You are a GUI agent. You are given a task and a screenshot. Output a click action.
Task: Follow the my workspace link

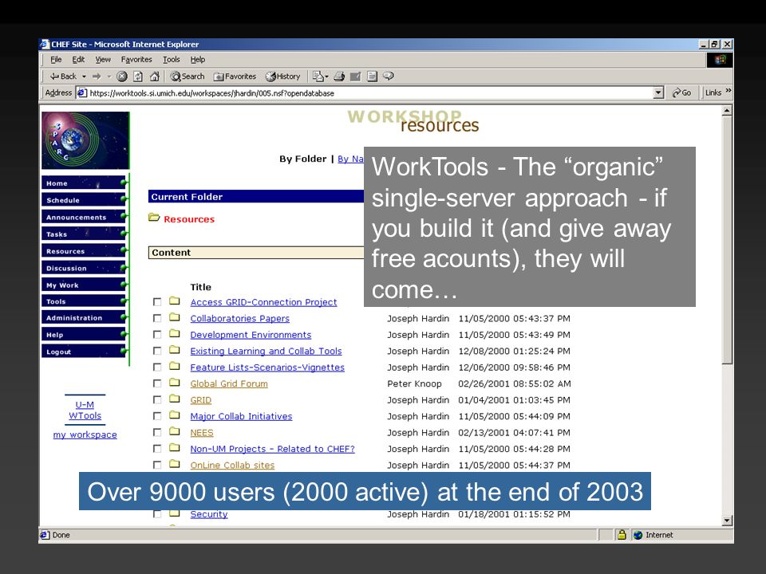[85, 435]
